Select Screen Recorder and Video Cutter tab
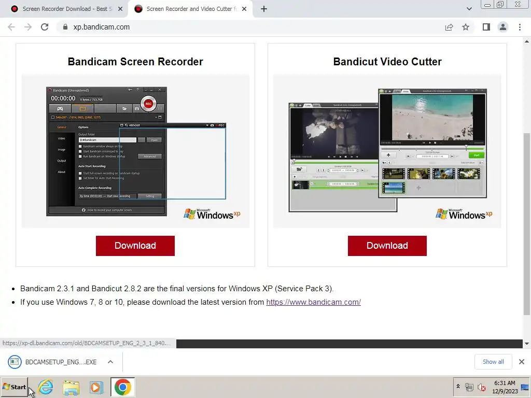Viewport: 531px width, 398px height. click(x=190, y=9)
